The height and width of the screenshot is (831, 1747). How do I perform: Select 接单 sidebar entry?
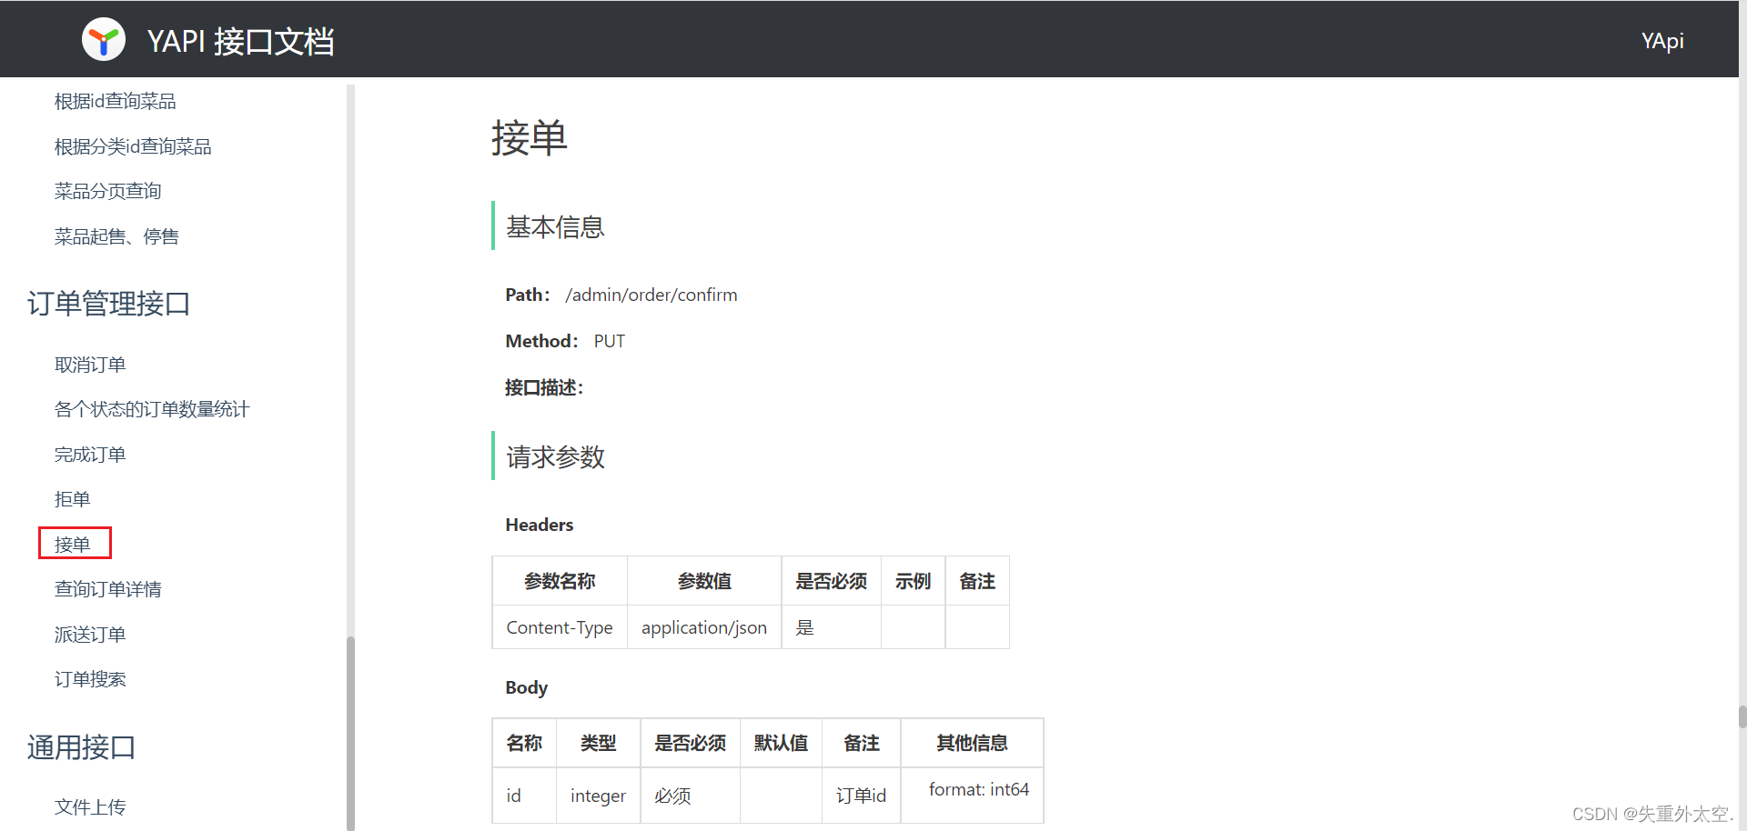(x=73, y=544)
